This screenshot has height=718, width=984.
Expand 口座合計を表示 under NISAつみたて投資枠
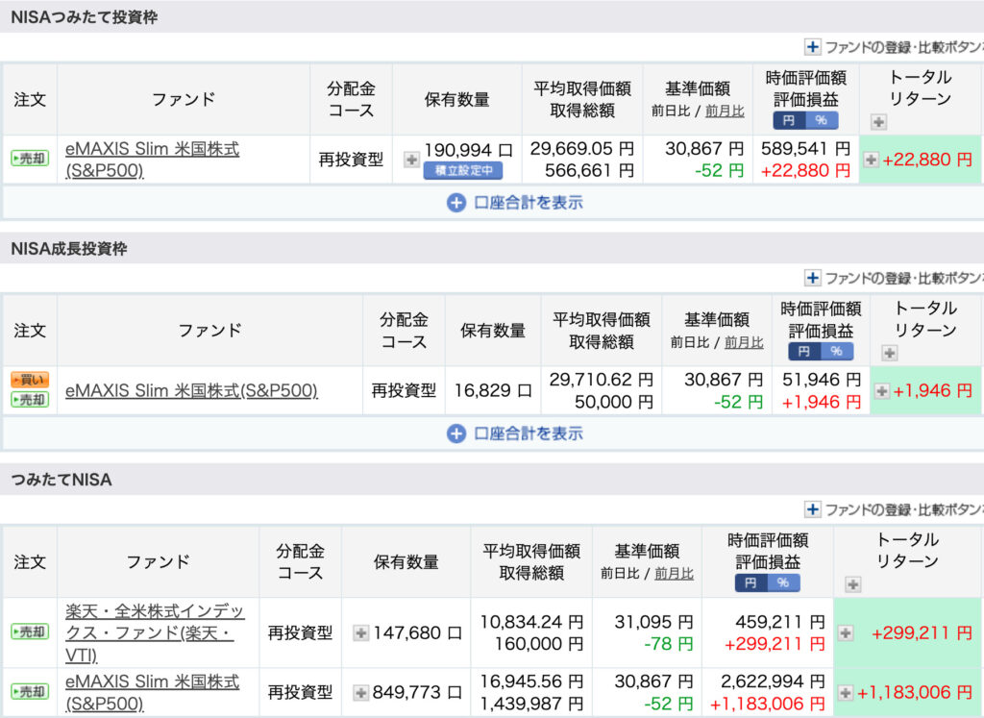tap(515, 203)
